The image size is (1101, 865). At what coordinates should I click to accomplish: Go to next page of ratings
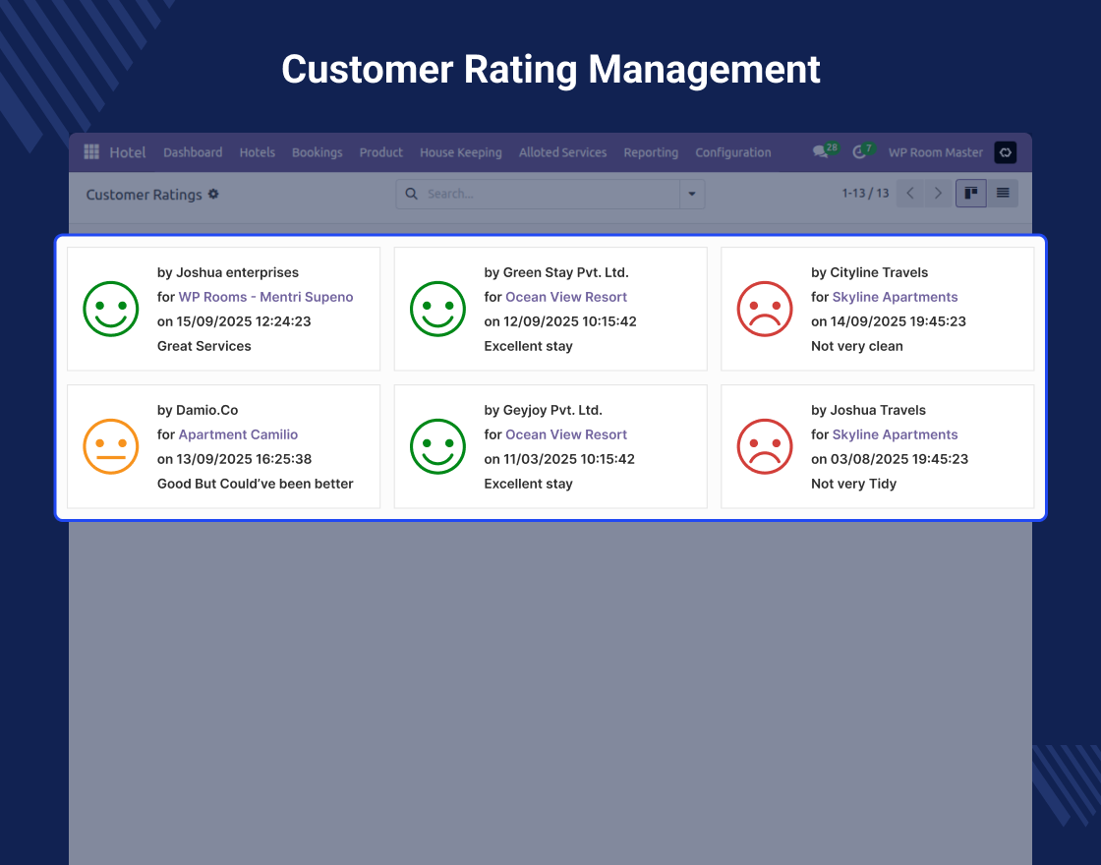(939, 194)
